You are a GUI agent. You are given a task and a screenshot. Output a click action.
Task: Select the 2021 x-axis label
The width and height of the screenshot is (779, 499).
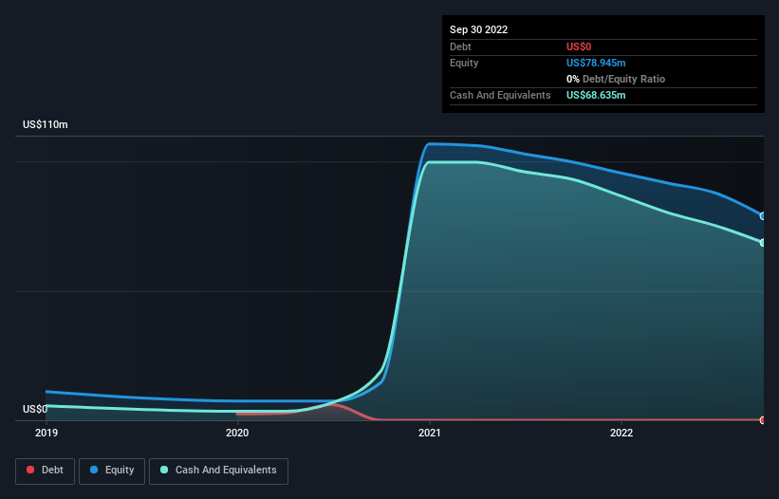click(x=429, y=433)
